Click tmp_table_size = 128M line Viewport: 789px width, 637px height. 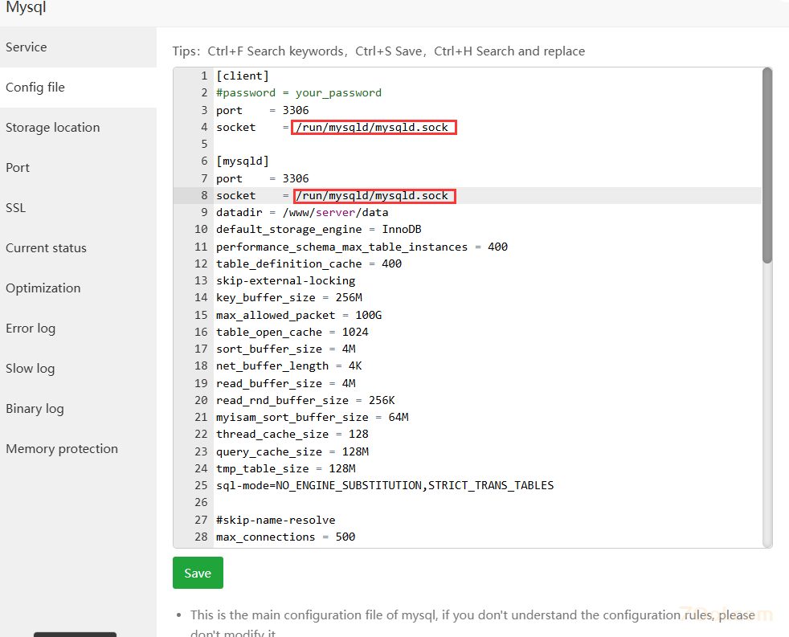click(286, 469)
